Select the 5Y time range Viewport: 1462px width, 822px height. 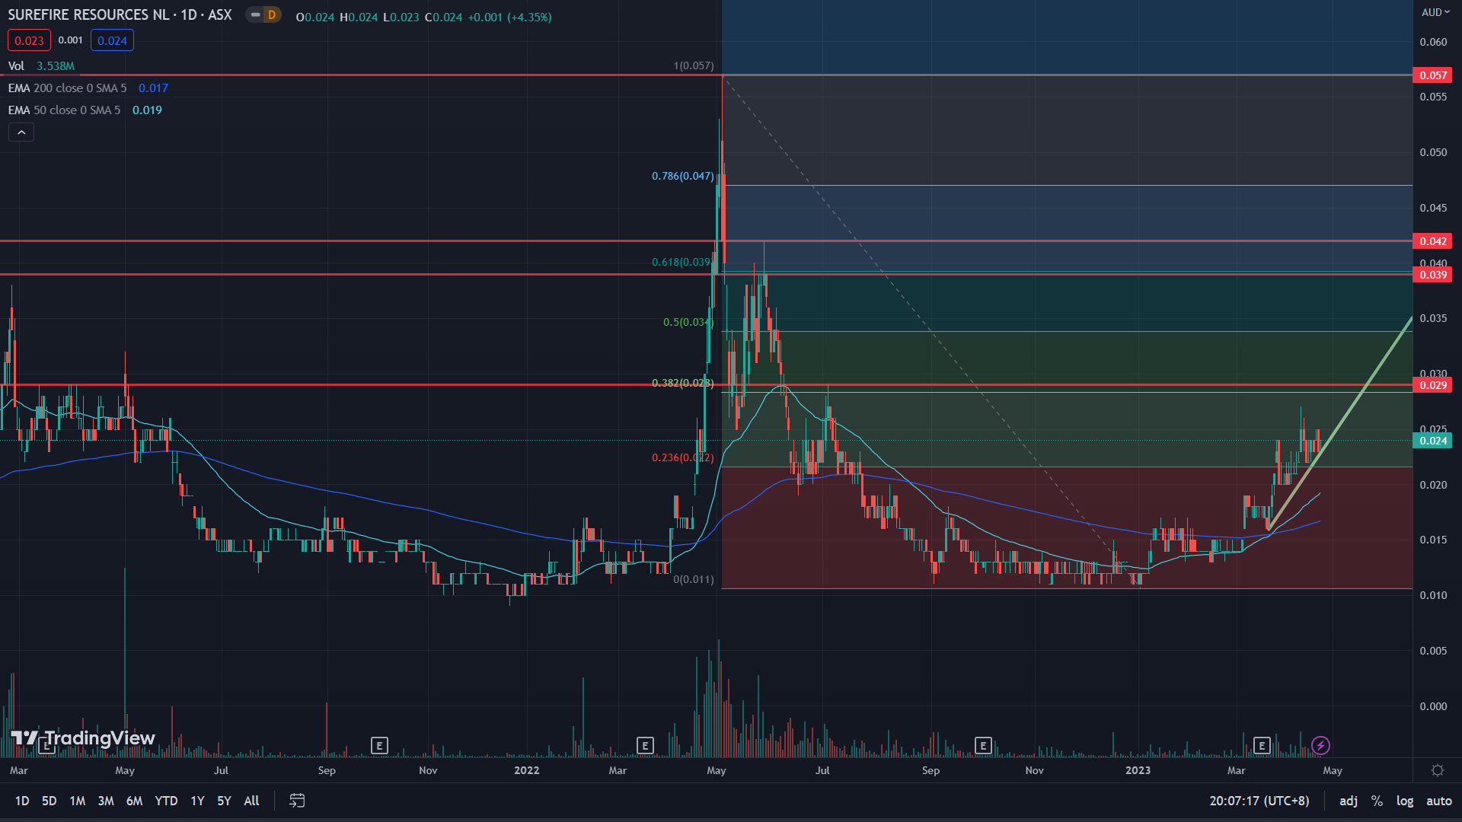224,801
